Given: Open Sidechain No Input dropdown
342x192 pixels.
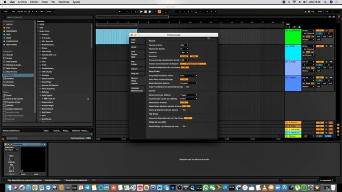Looking at the screenshot, I should coord(11,150).
